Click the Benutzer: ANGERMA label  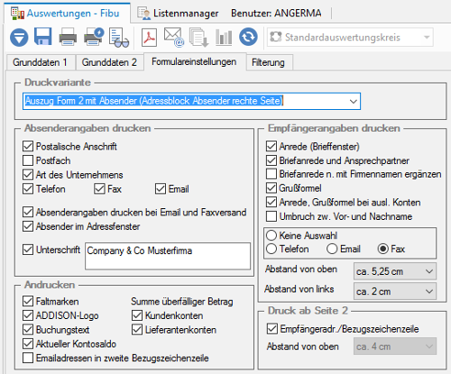[276, 14]
